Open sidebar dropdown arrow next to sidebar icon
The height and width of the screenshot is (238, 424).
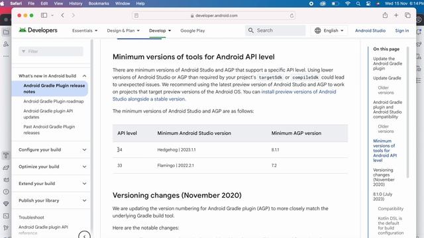[x=52, y=15]
